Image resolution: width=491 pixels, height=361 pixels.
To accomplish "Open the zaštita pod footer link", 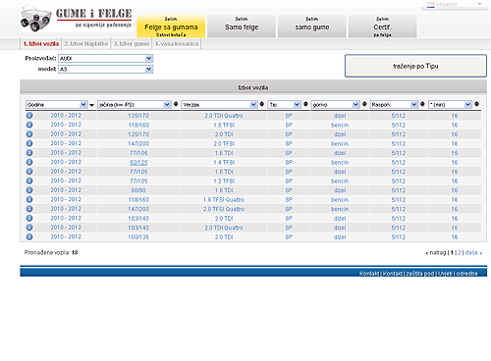I will (420, 273).
